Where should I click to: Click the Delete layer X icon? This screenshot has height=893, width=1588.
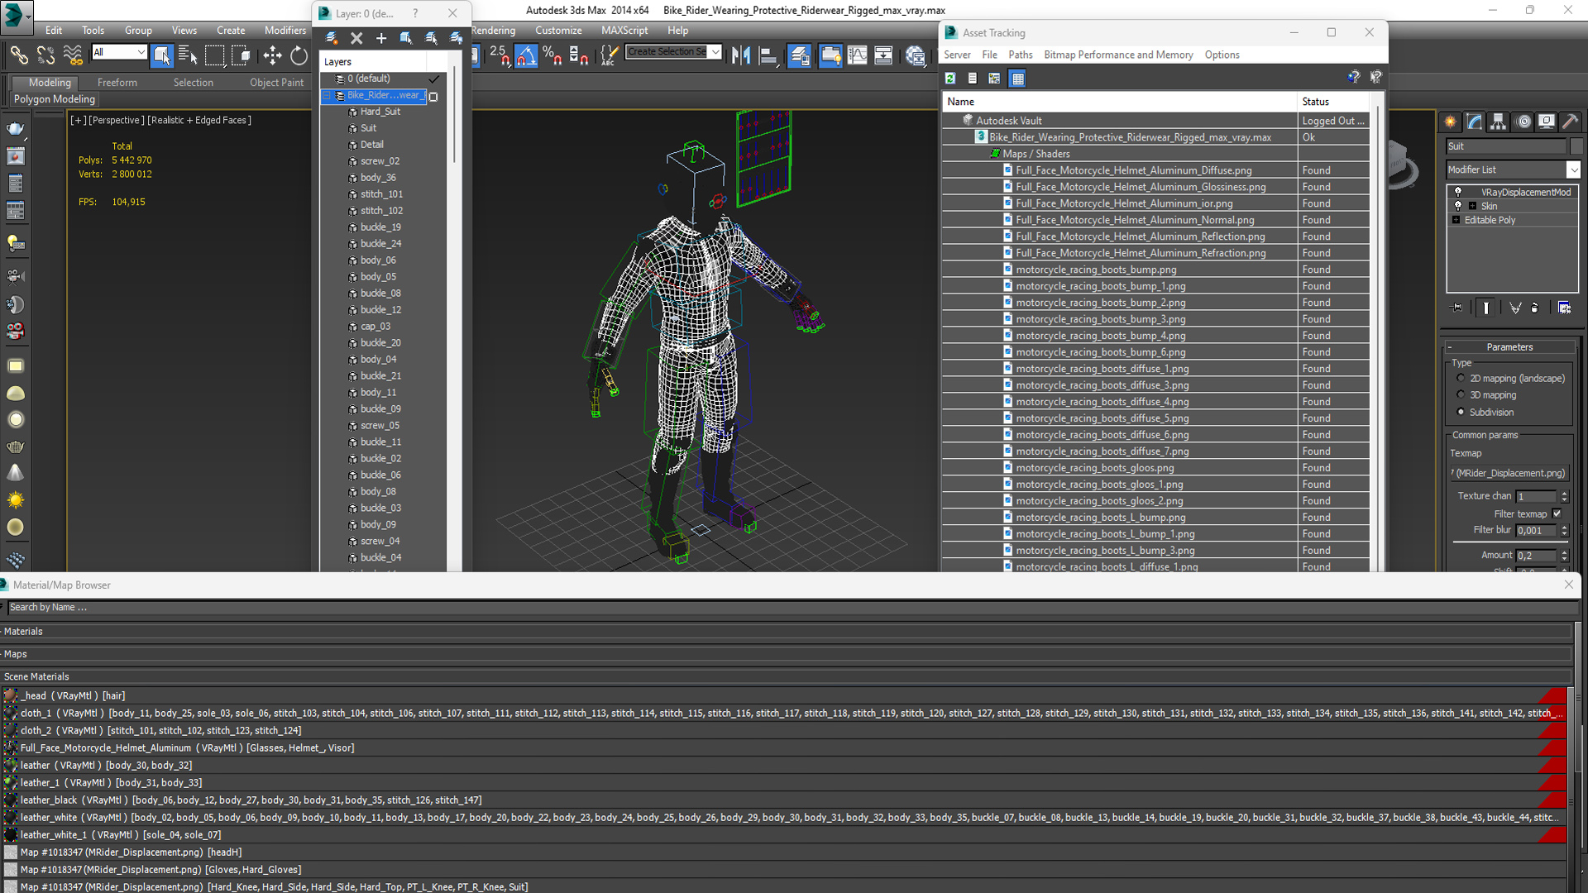coord(356,38)
